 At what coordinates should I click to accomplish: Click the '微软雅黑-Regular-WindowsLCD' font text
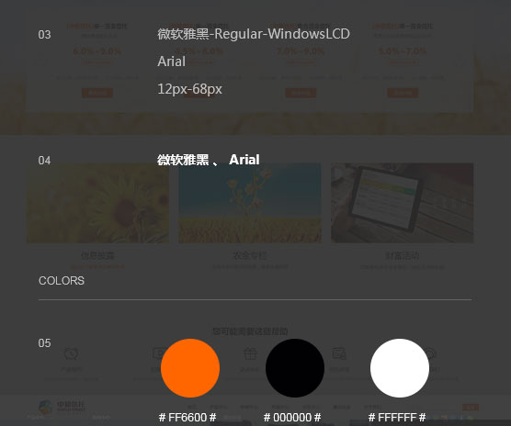pos(254,34)
